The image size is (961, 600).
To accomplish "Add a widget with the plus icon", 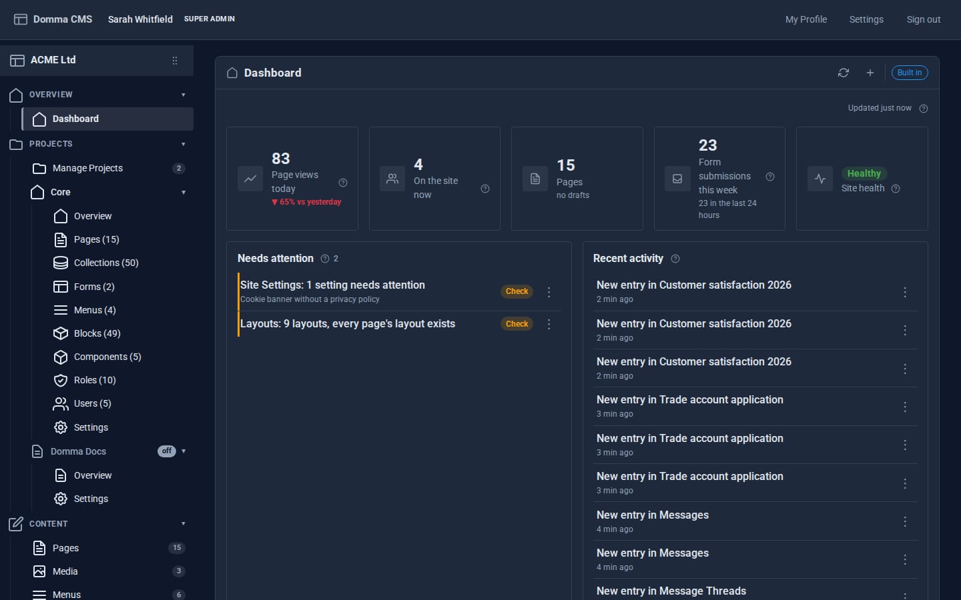I will (870, 73).
